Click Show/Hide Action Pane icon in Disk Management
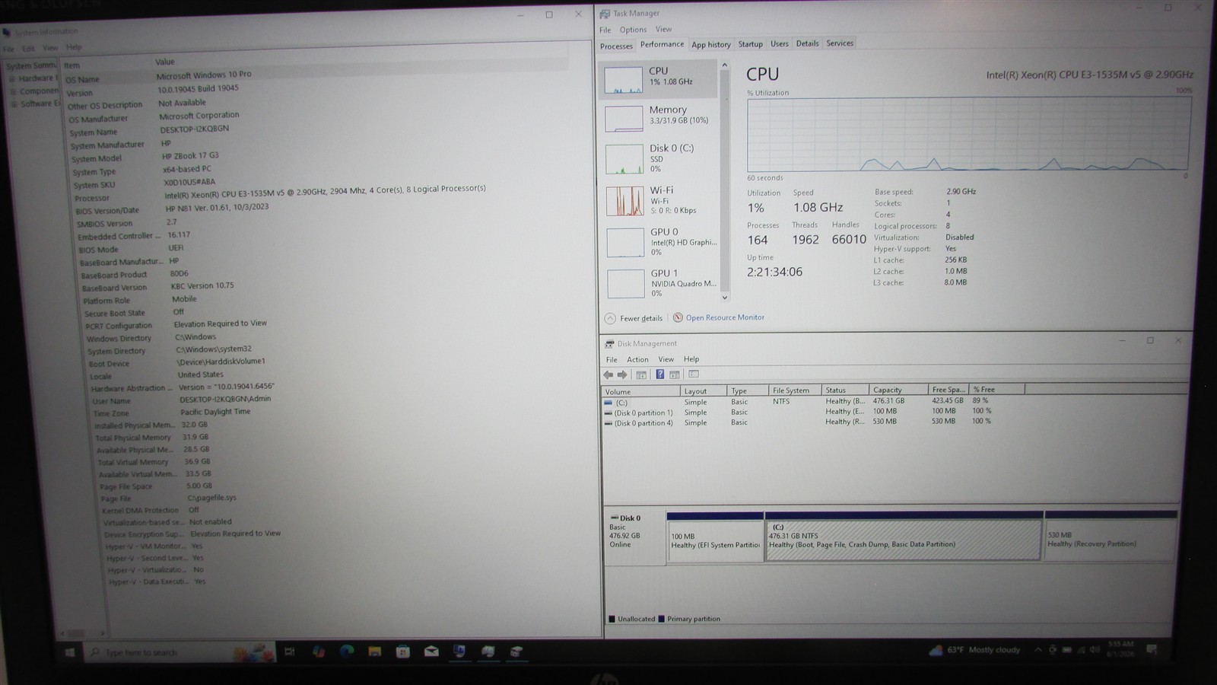Image resolution: width=1217 pixels, height=685 pixels. tap(675, 374)
